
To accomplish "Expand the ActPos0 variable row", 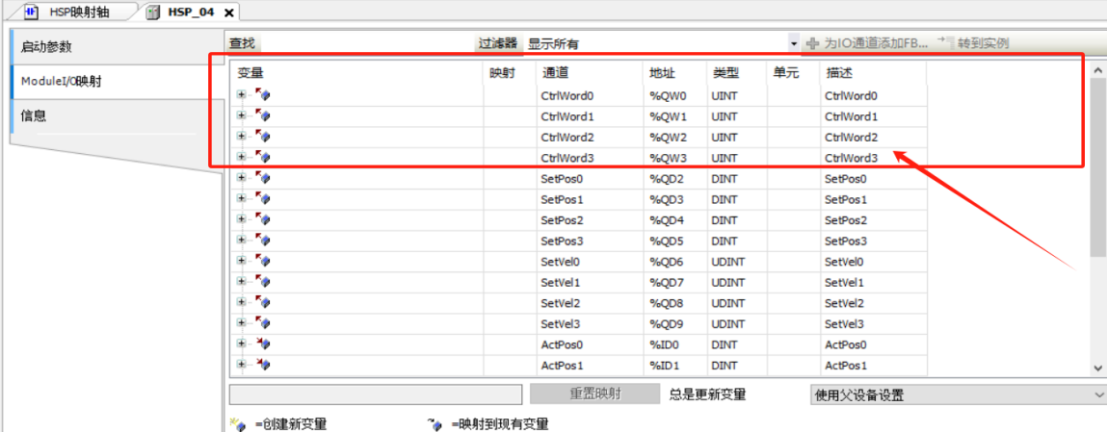I will [242, 343].
